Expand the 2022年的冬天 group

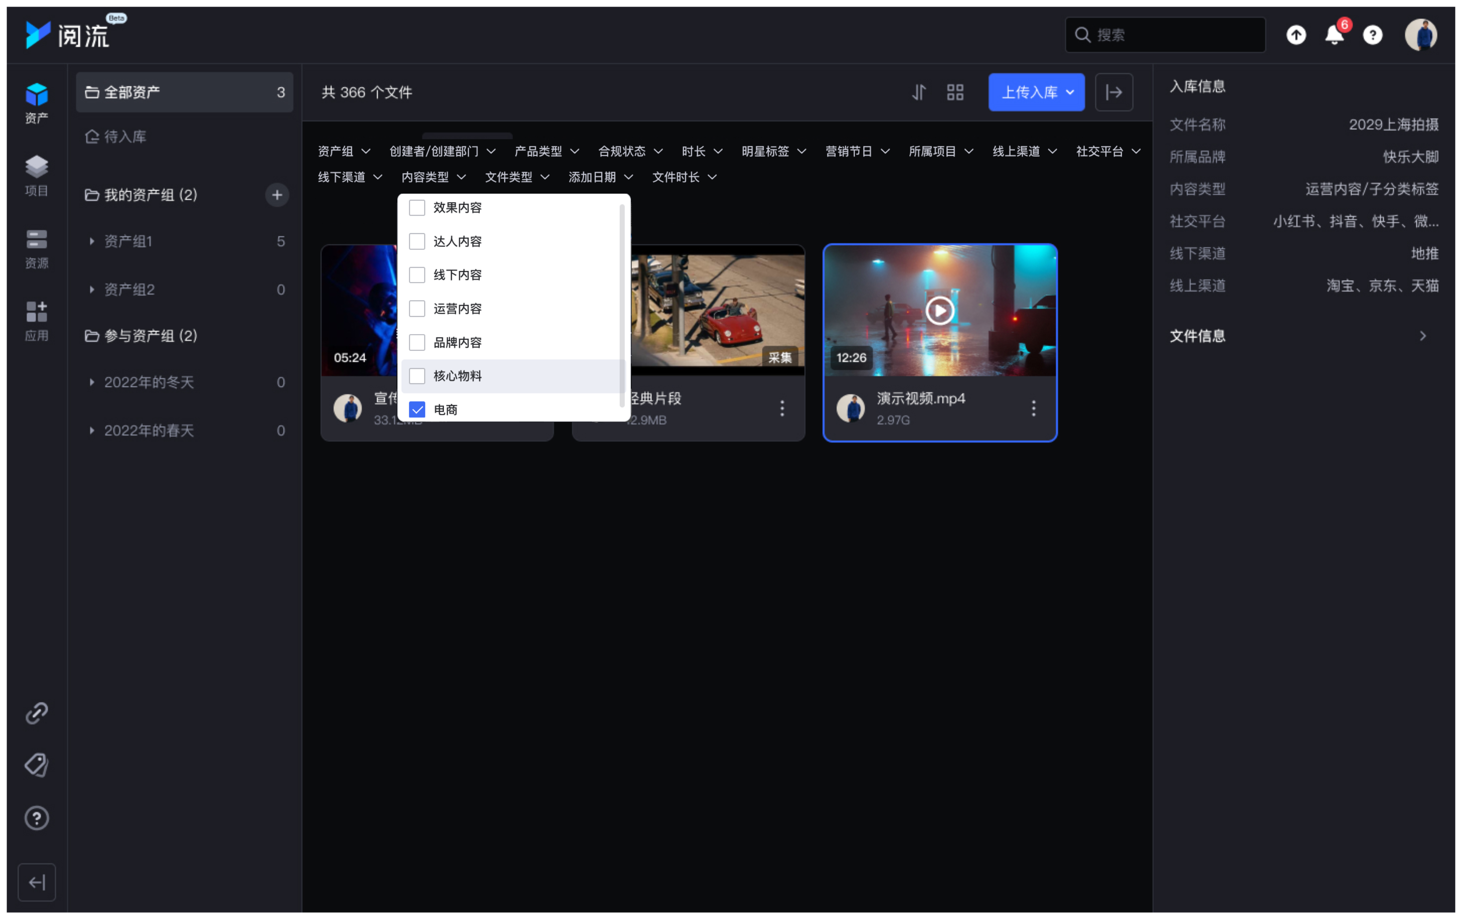click(92, 382)
